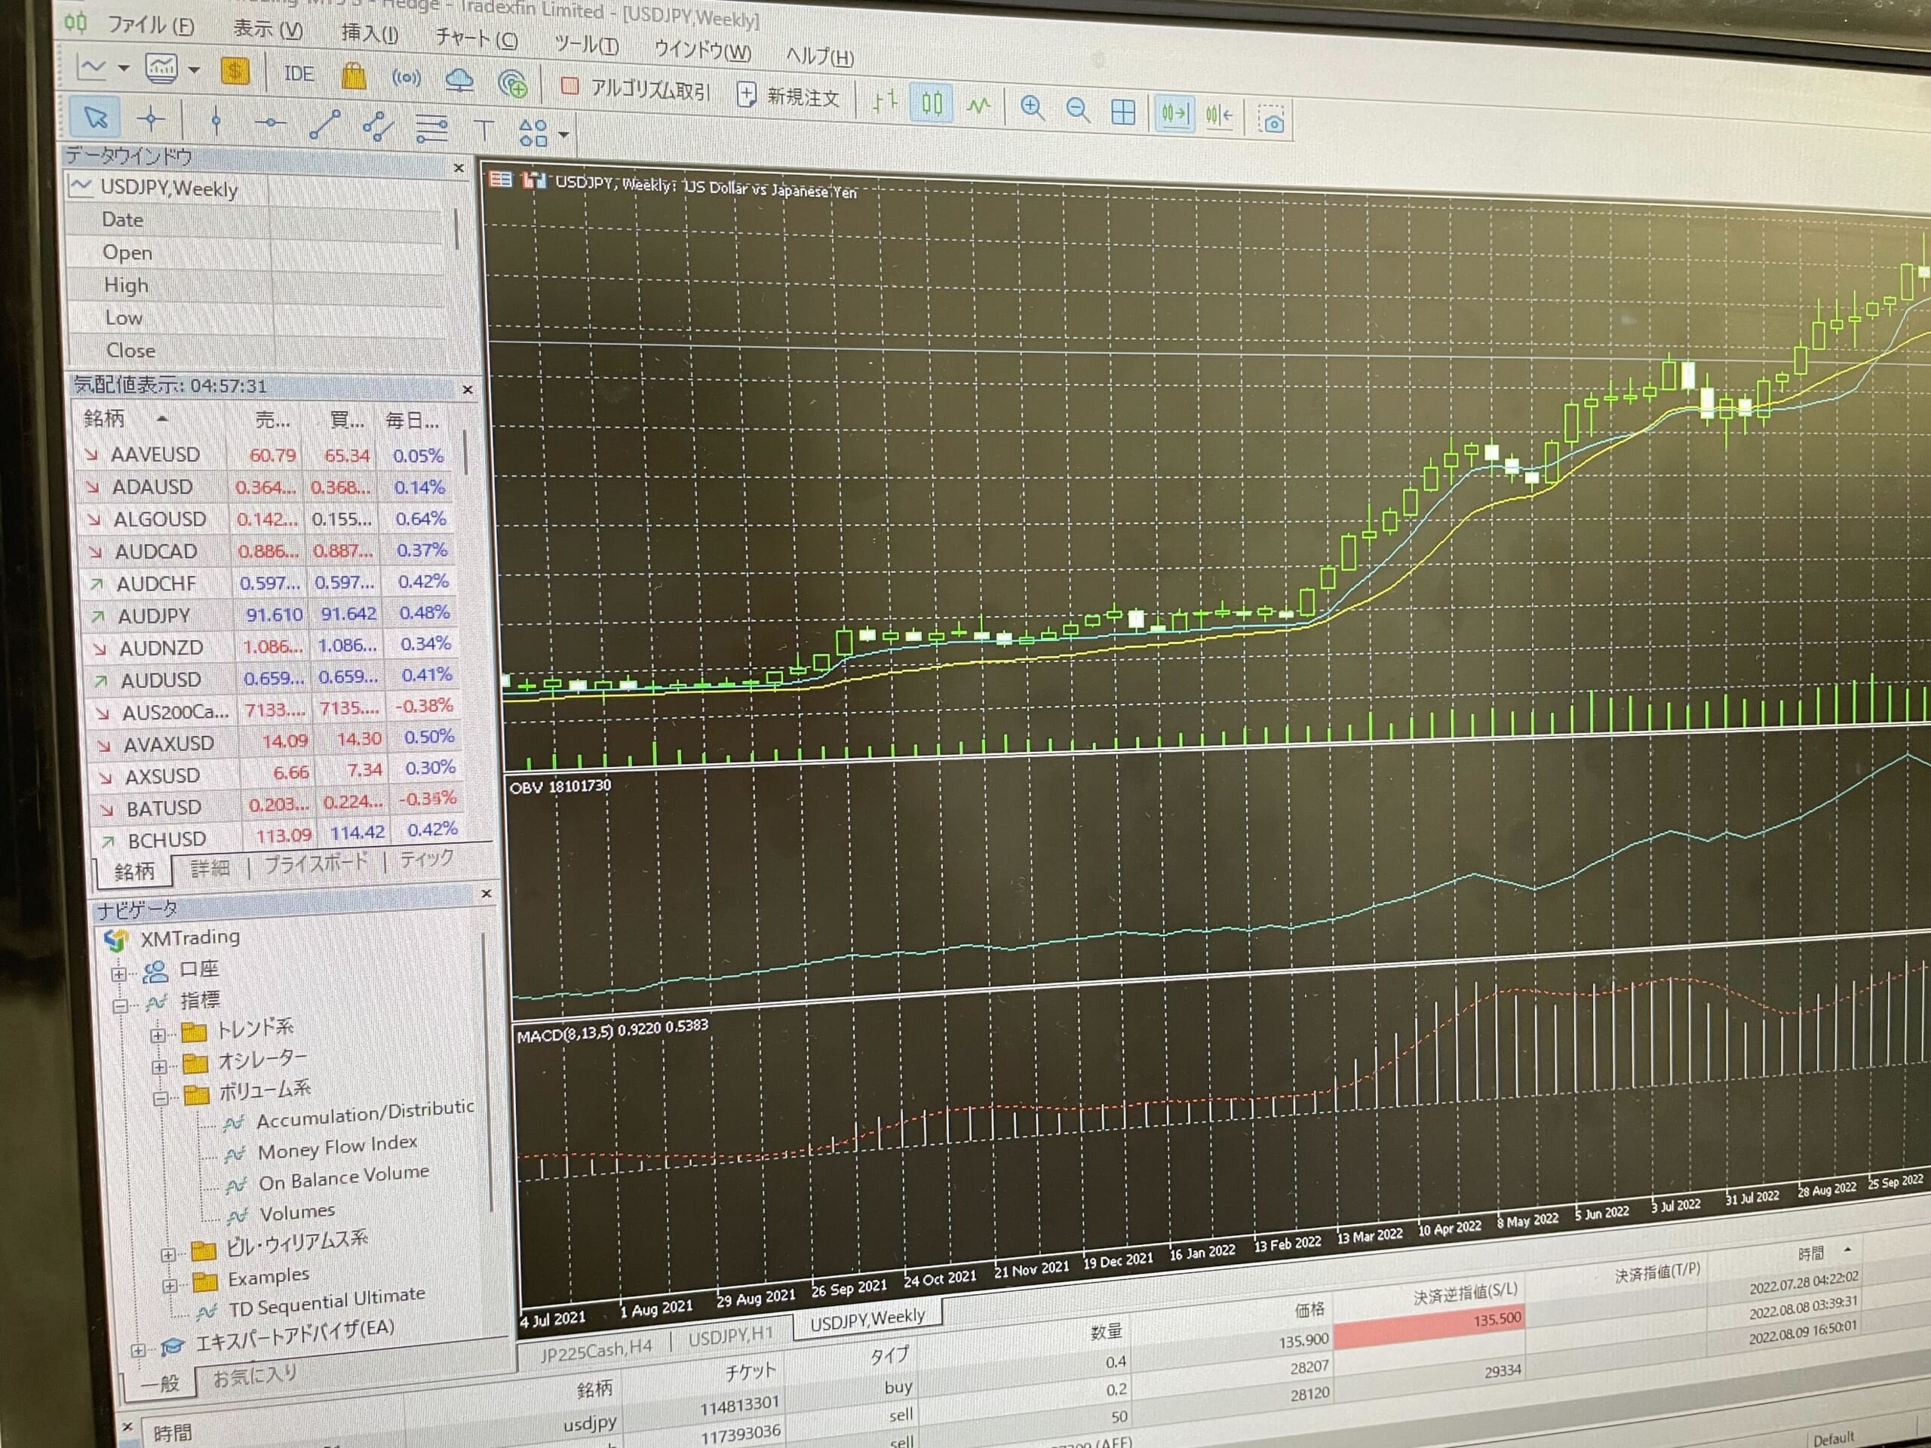The width and height of the screenshot is (1931, 1448).
Task: Select the text label tool
Action: pyautogui.click(x=484, y=131)
